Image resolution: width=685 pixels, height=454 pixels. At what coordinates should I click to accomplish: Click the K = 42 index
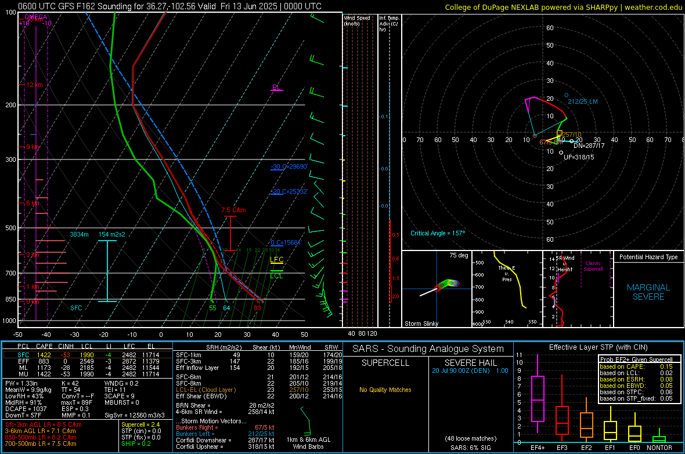(x=70, y=383)
